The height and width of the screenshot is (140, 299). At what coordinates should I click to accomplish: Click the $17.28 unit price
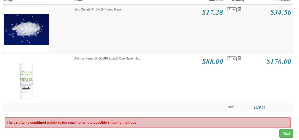coord(212,12)
